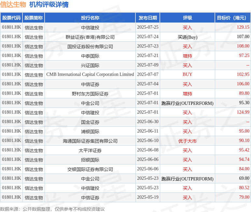Click target price 90.10

[244, 140]
